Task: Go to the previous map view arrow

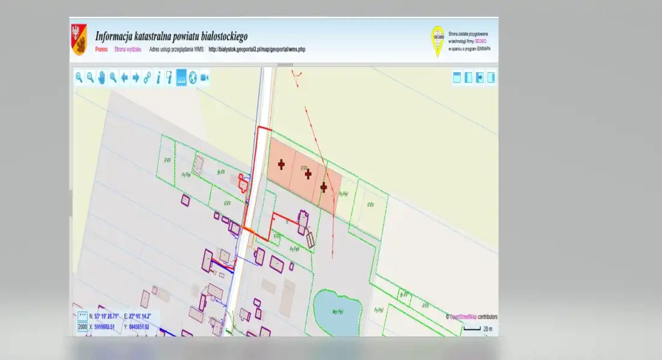Action: [x=124, y=77]
